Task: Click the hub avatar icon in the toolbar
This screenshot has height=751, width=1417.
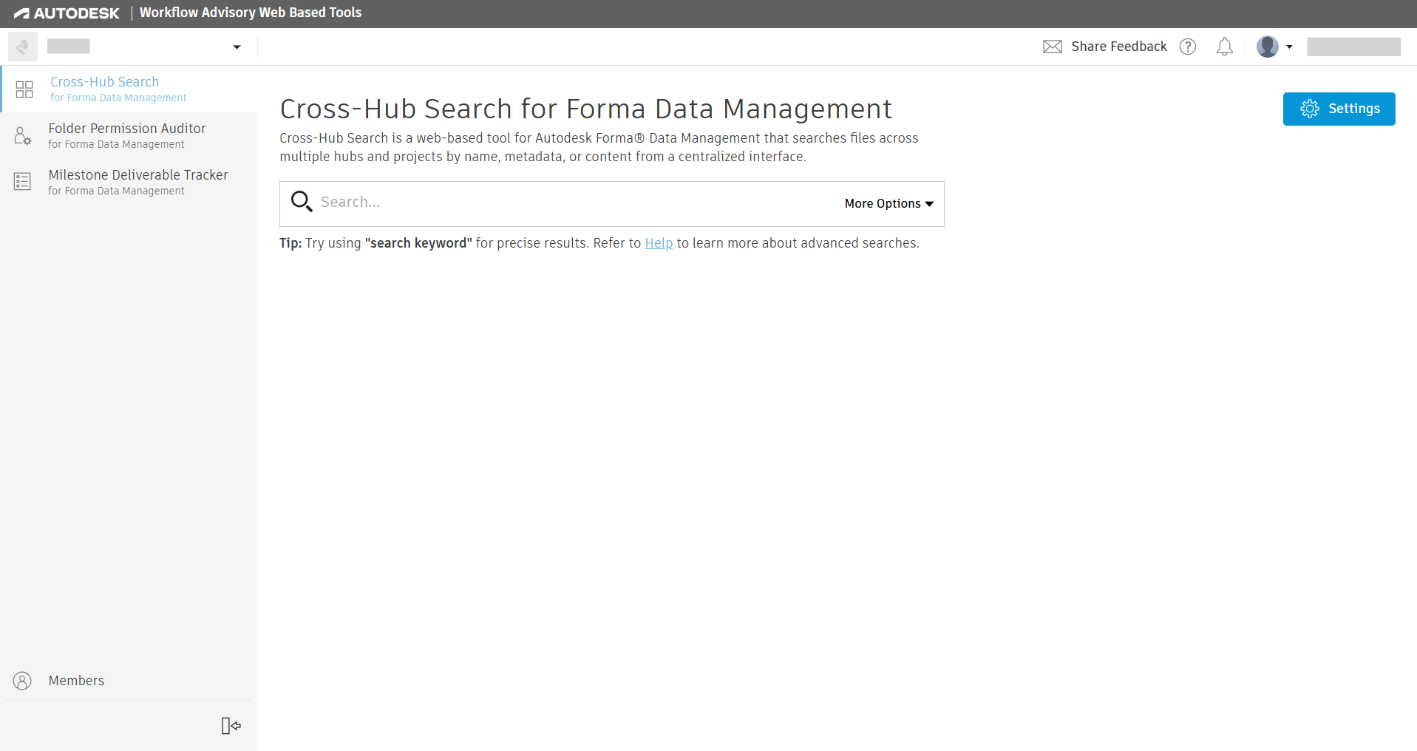Action: click(x=23, y=47)
